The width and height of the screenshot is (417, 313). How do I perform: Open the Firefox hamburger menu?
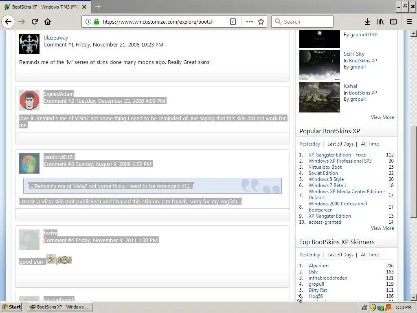coord(409,22)
